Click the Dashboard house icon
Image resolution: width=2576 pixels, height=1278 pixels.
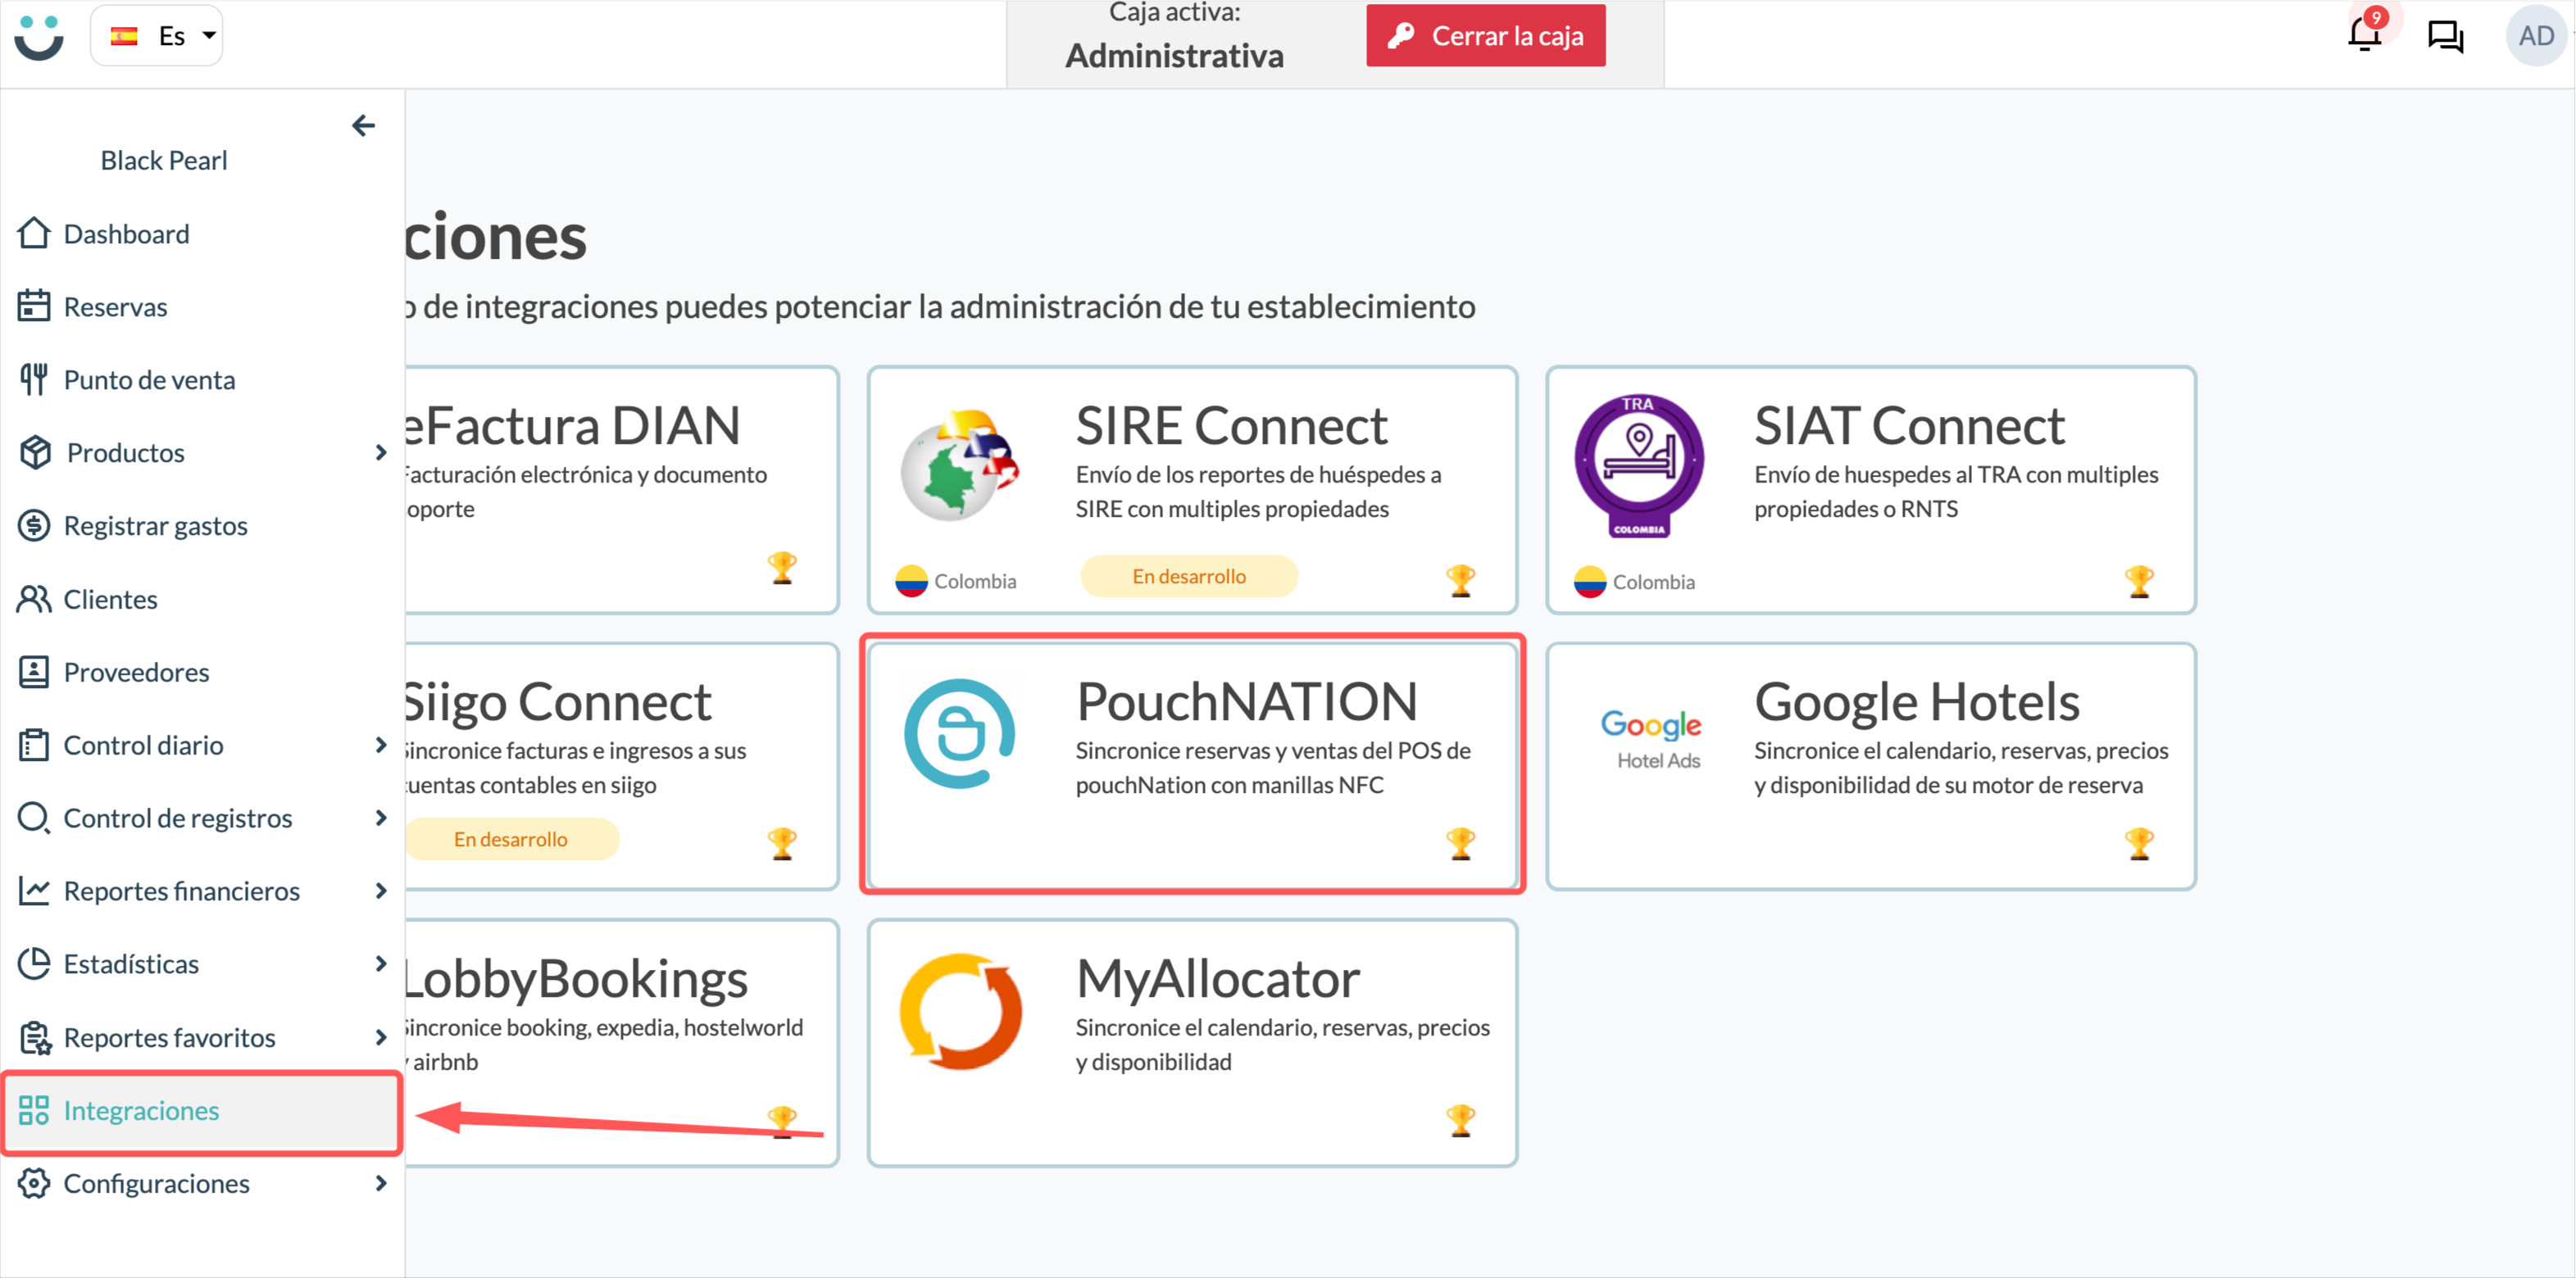(x=34, y=233)
